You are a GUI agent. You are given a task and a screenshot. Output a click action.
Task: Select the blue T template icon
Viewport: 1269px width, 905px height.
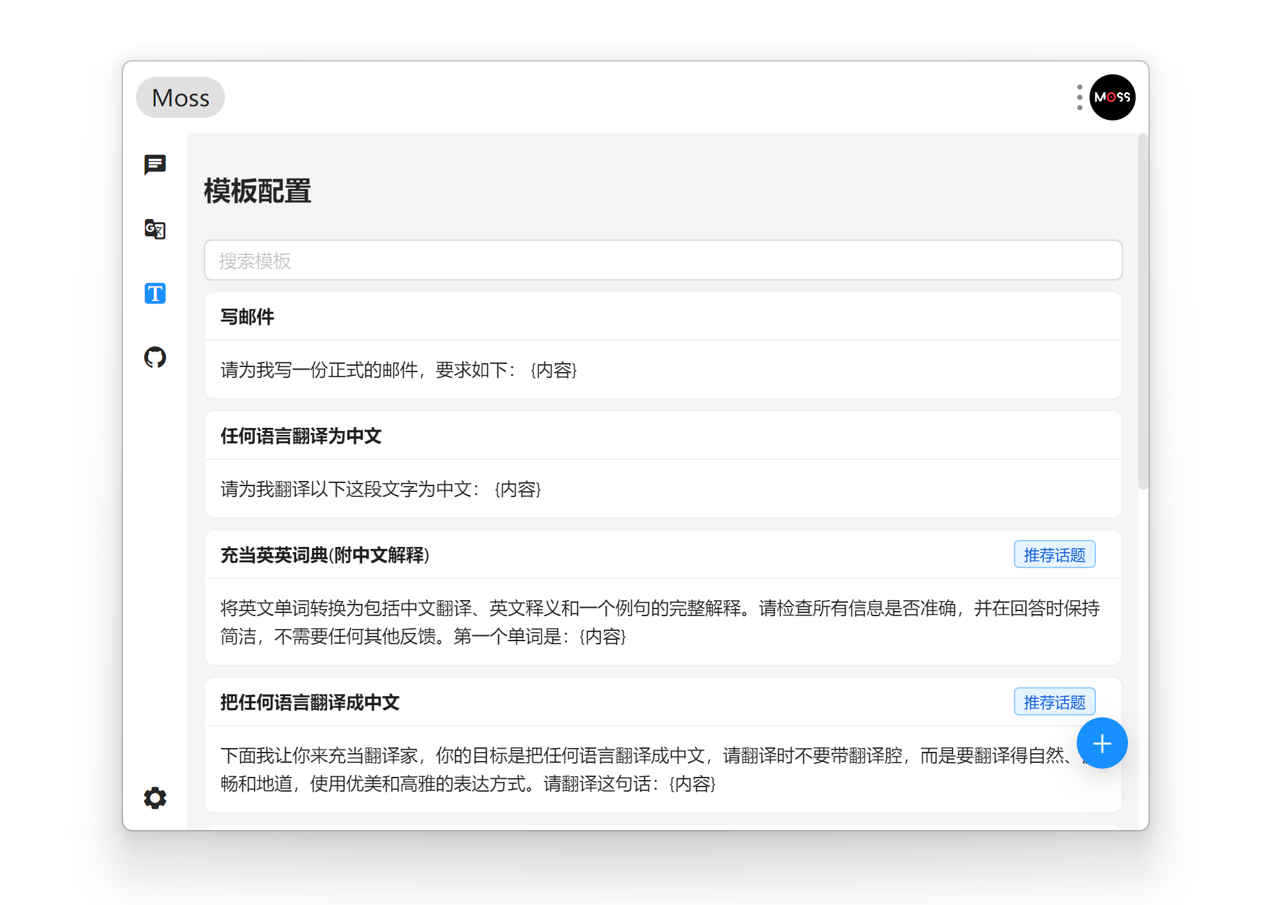155,293
